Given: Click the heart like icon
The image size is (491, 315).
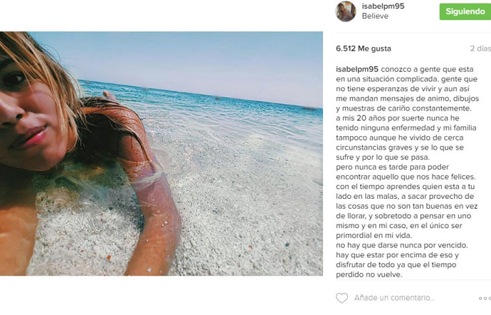Looking at the screenshot, I should (x=342, y=298).
